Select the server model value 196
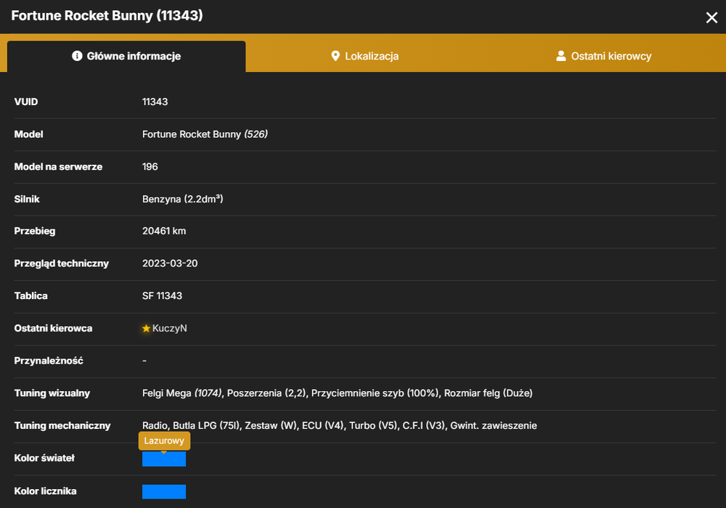 tap(150, 167)
